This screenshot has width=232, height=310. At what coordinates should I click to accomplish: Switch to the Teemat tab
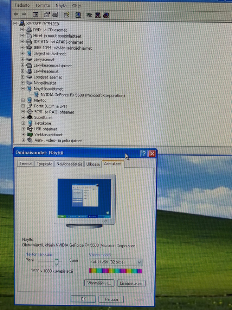click(x=26, y=164)
